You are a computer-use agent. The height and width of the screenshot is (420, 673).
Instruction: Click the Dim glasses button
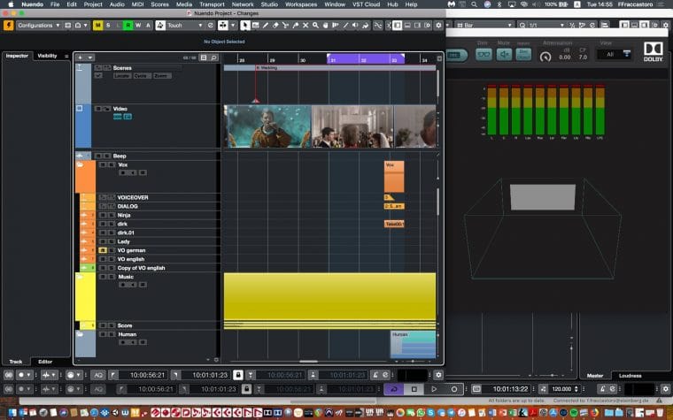pos(483,54)
